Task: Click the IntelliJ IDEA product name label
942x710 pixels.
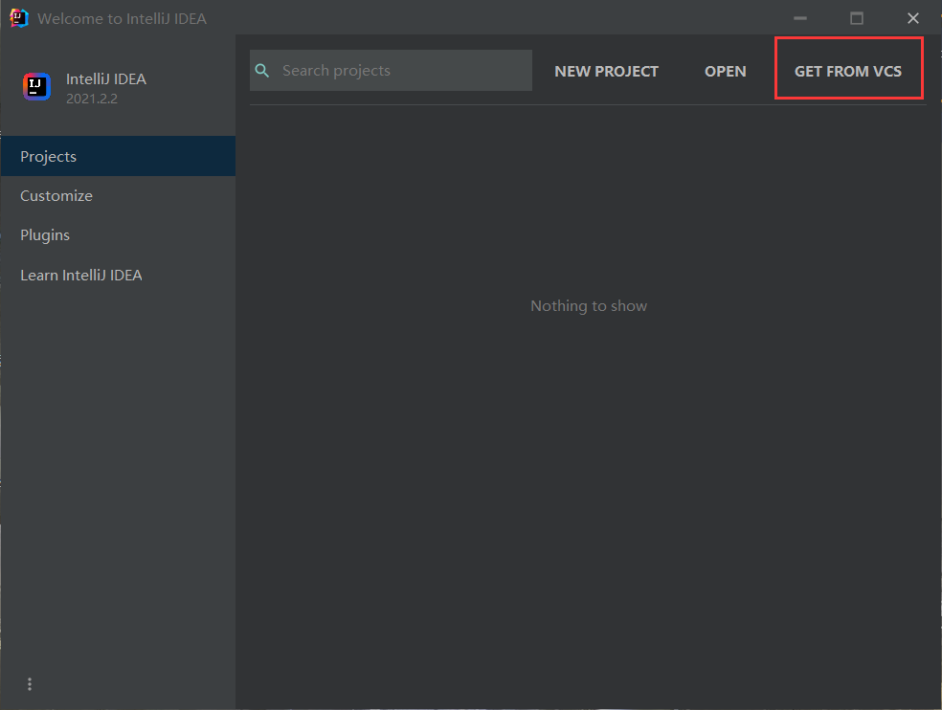Action: point(106,78)
